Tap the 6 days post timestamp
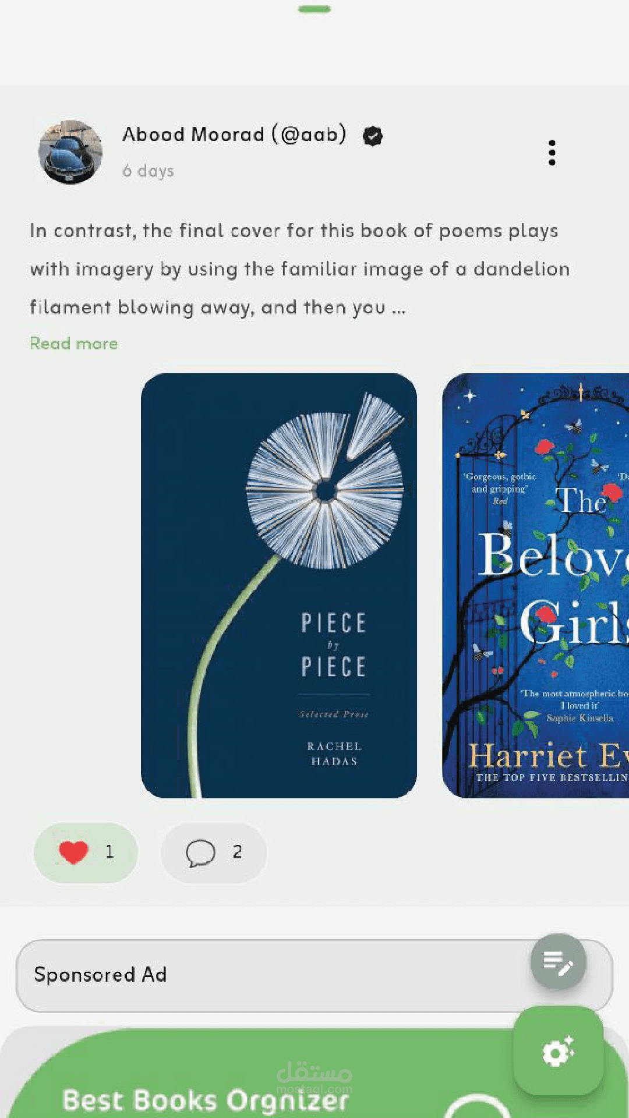The height and width of the screenshot is (1118, 629). coord(148,171)
